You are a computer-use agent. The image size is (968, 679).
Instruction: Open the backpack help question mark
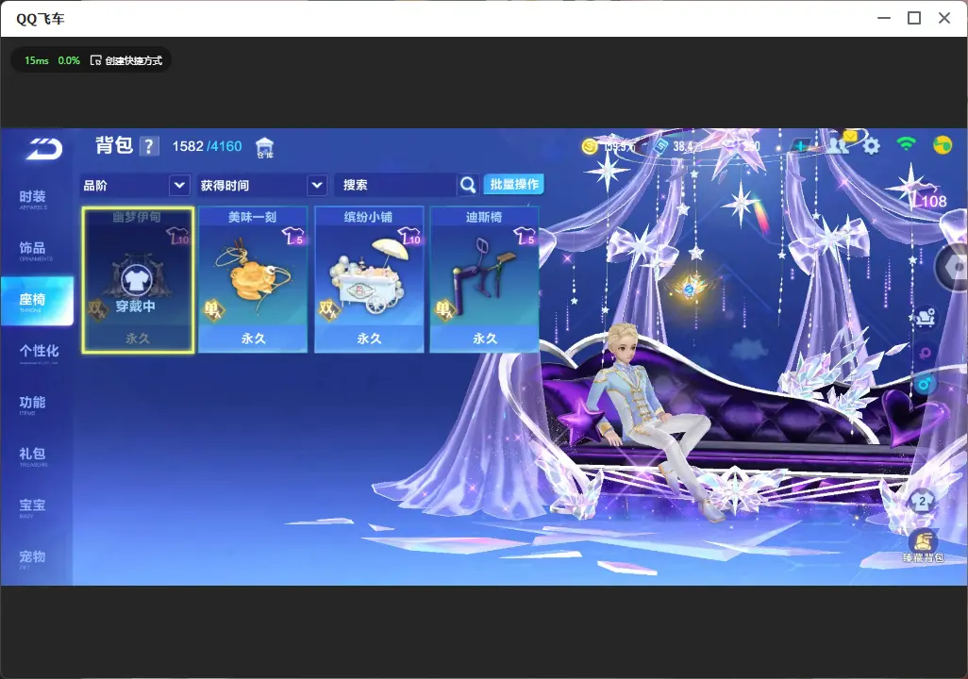click(x=149, y=146)
